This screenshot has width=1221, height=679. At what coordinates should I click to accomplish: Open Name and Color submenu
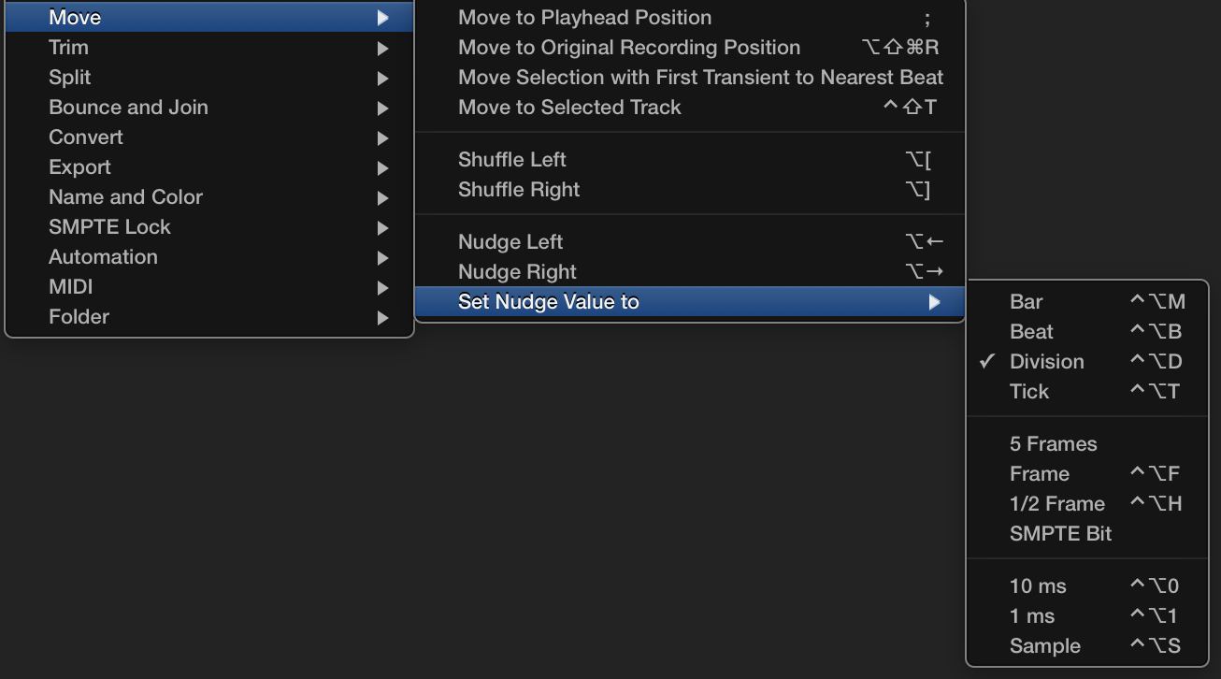pos(125,197)
